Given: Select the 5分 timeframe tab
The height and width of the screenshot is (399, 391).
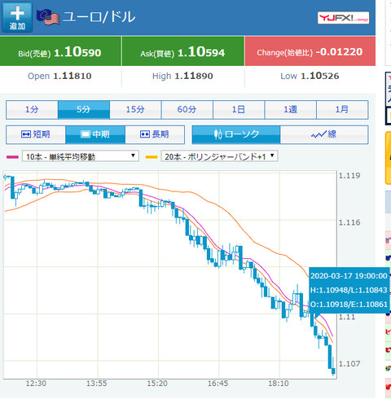Looking at the screenshot, I should [x=84, y=110].
